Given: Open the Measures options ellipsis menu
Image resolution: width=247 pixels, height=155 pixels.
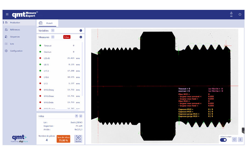Looking at the screenshot, I should pyautogui.click(x=53, y=37).
